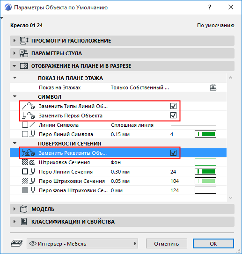Click the Показ на Этажах value field

(139, 87)
